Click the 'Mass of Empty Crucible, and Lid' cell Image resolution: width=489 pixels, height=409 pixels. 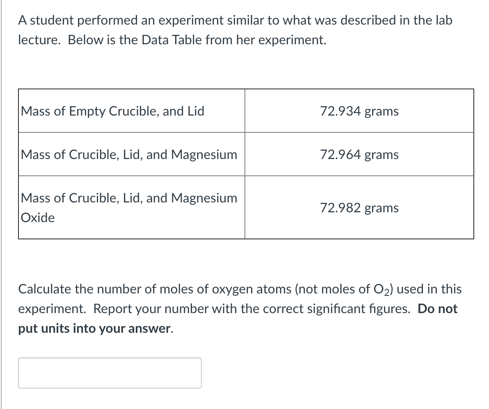coord(112,111)
